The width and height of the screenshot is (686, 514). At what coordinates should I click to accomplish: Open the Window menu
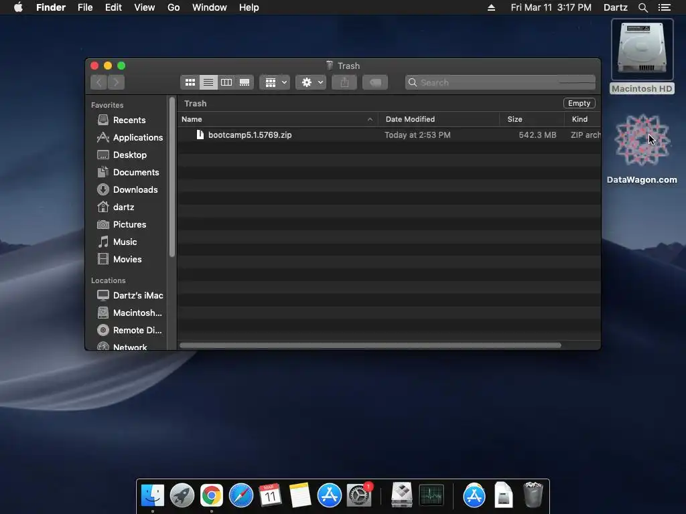click(x=210, y=7)
